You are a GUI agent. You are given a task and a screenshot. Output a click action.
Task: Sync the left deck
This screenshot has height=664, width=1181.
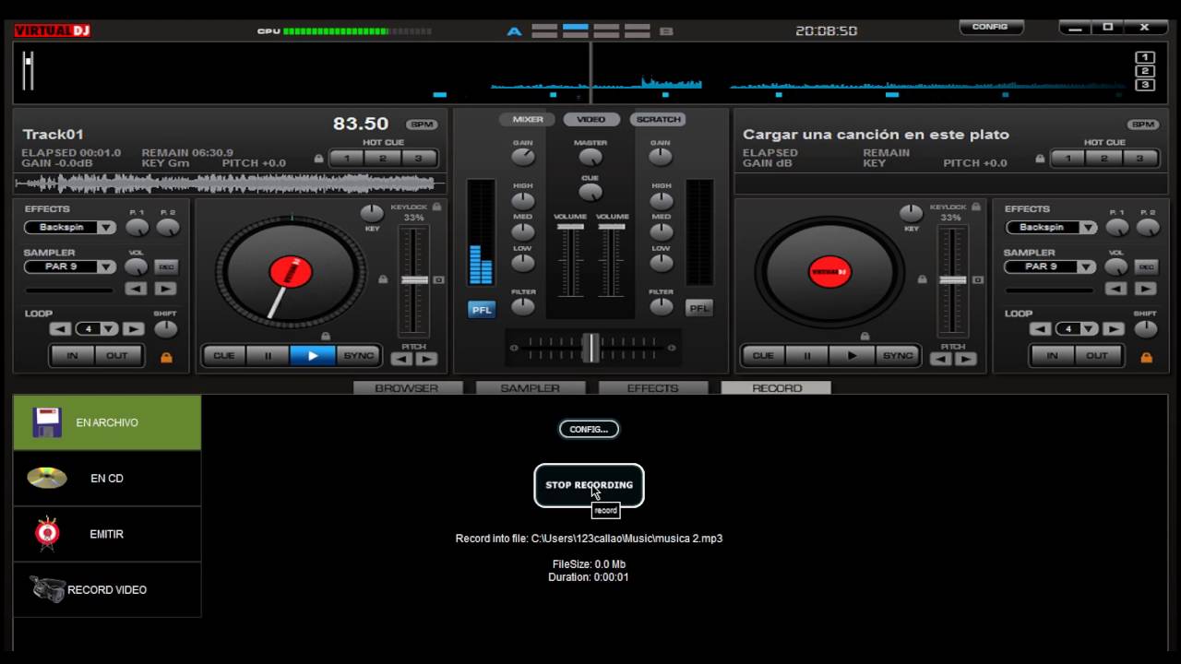[358, 355]
